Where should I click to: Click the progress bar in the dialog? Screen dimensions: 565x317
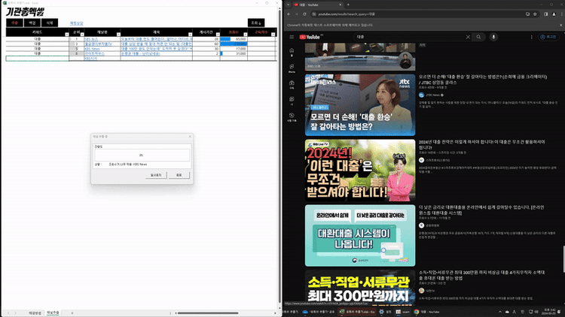(142, 155)
